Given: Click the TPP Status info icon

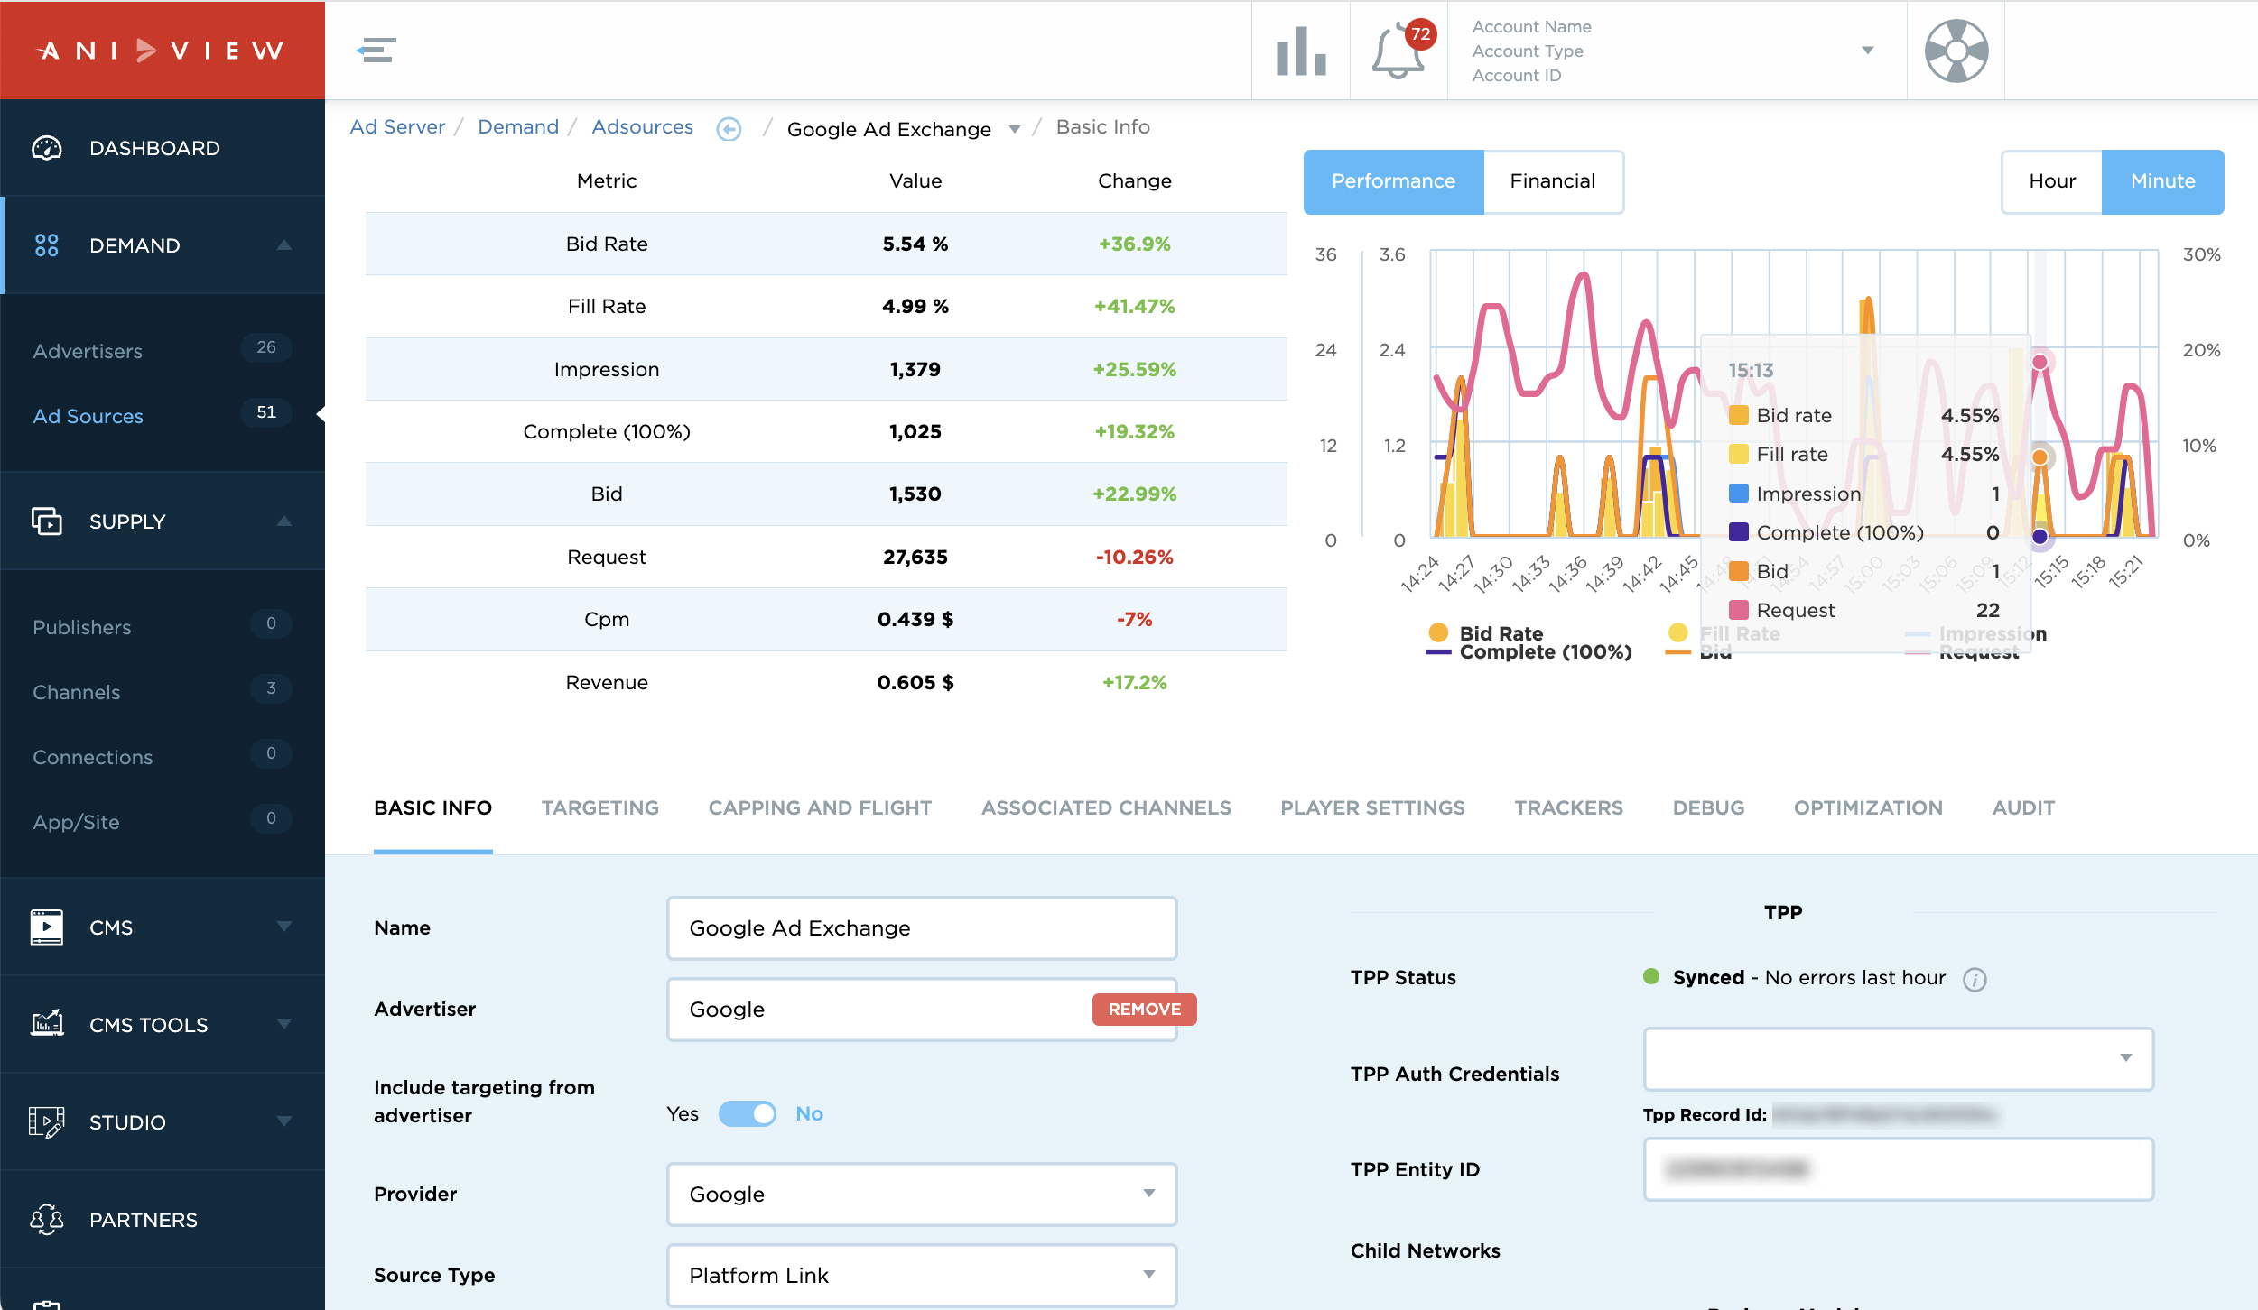Looking at the screenshot, I should [x=1975, y=979].
